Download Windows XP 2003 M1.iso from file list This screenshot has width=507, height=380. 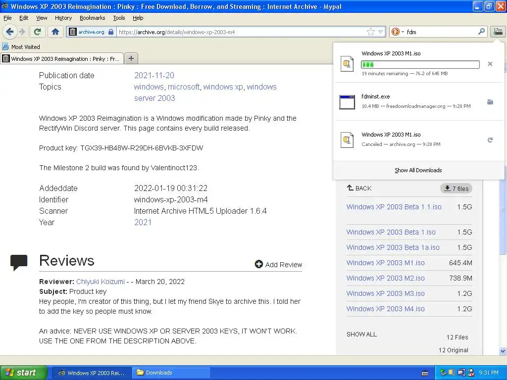(385, 263)
